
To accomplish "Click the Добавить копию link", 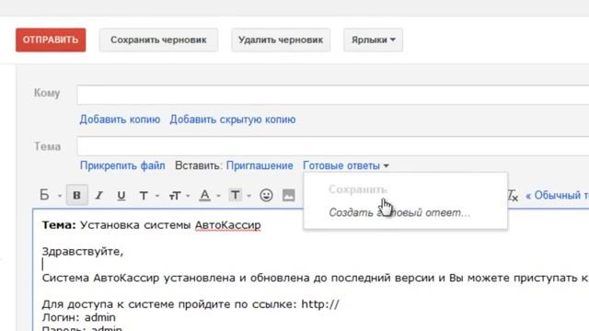I will (120, 120).
